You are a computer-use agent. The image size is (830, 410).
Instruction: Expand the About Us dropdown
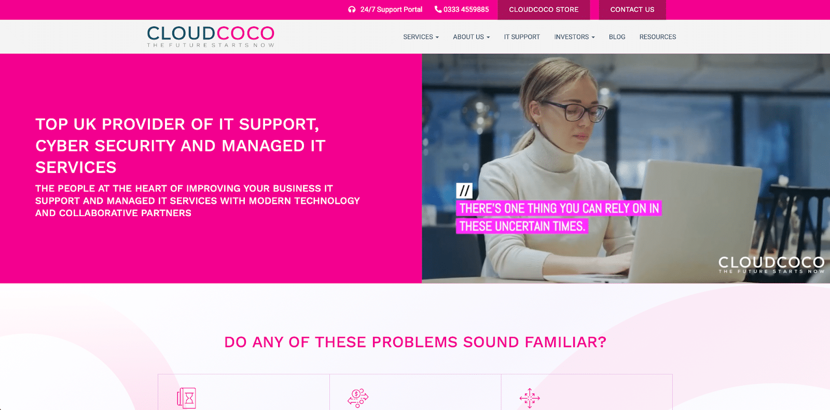471,37
